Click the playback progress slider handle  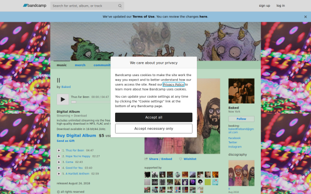74,102
